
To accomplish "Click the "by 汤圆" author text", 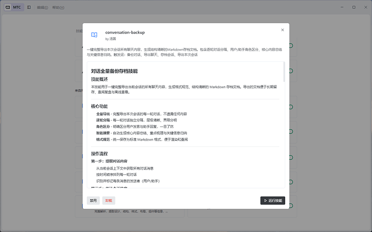I will pyautogui.click(x=111, y=39).
